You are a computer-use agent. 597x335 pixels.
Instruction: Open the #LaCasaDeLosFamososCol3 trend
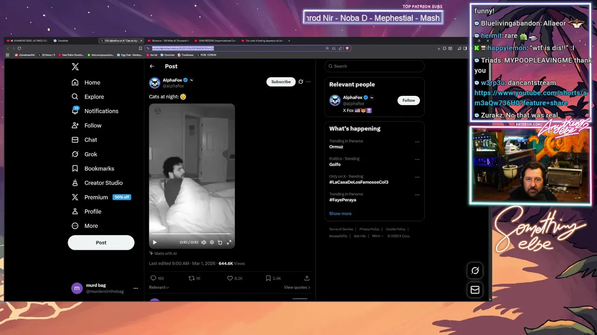(359, 182)
